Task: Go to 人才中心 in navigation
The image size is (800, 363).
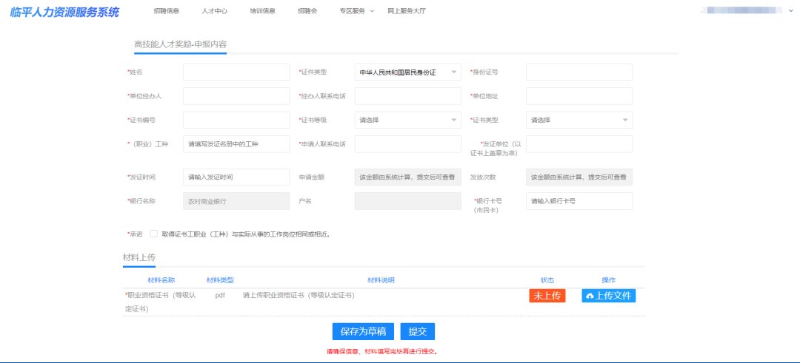Action: (x=214, y=11)
